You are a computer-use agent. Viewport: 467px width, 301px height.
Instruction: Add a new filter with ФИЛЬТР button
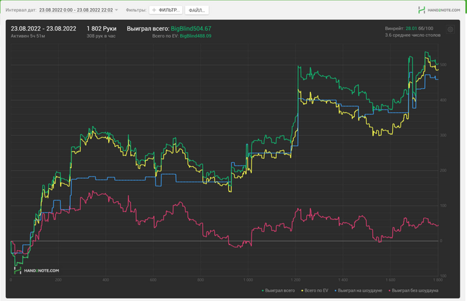coord(165,10)
